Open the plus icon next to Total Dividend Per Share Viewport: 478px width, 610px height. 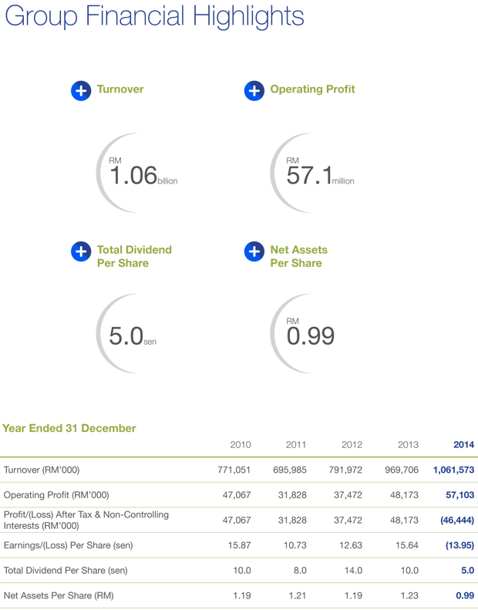pyautogui.click(x=81, y=251)
